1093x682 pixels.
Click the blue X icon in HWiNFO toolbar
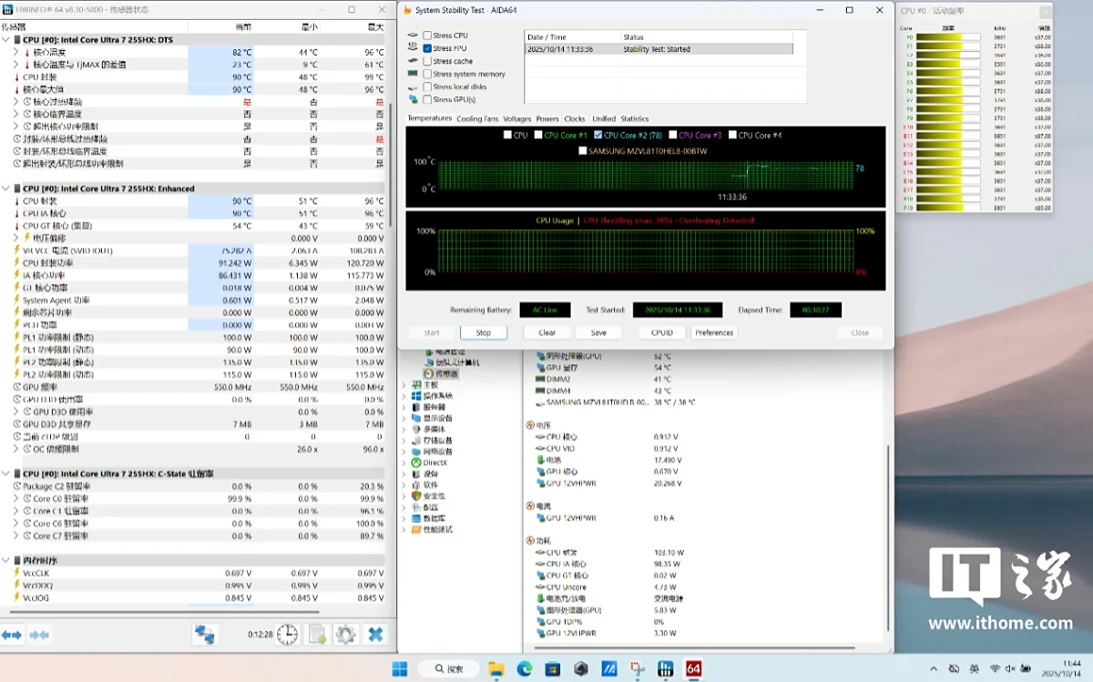pyautogui.click(x=374, y=635)
